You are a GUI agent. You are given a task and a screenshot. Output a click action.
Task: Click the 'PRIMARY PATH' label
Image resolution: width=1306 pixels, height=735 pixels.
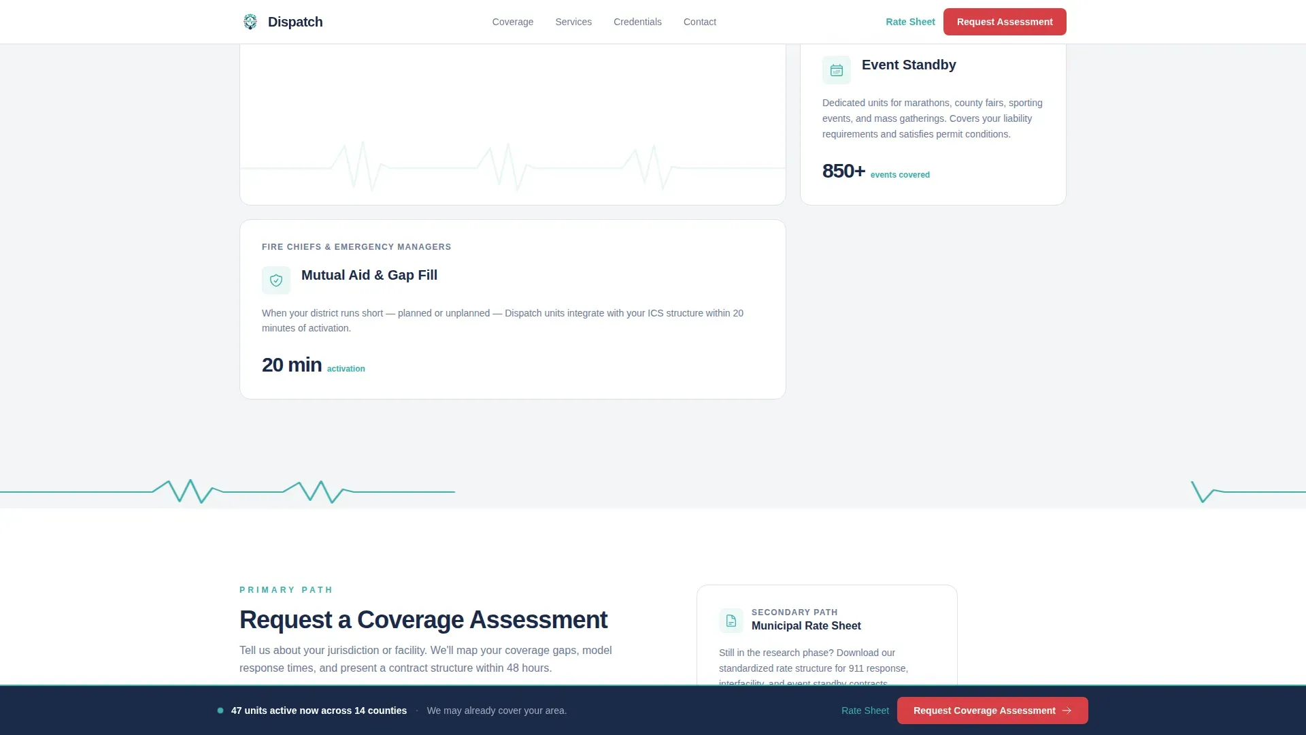(286, 590)
